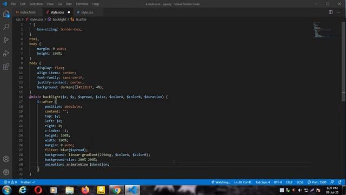Open the Extensions view
Viewport: 346px width, 195px height.
coord(6,67)
